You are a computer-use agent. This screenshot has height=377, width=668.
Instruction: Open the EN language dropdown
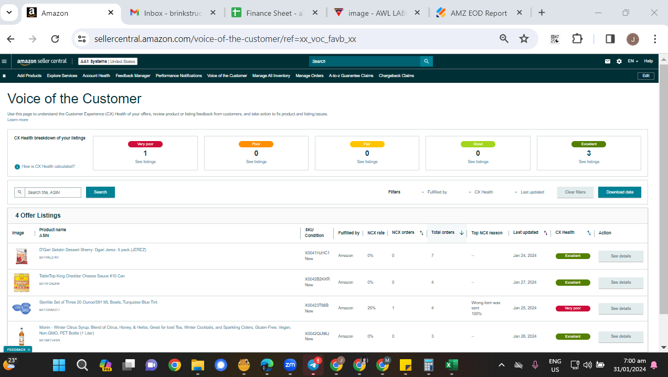coord(633,61)
